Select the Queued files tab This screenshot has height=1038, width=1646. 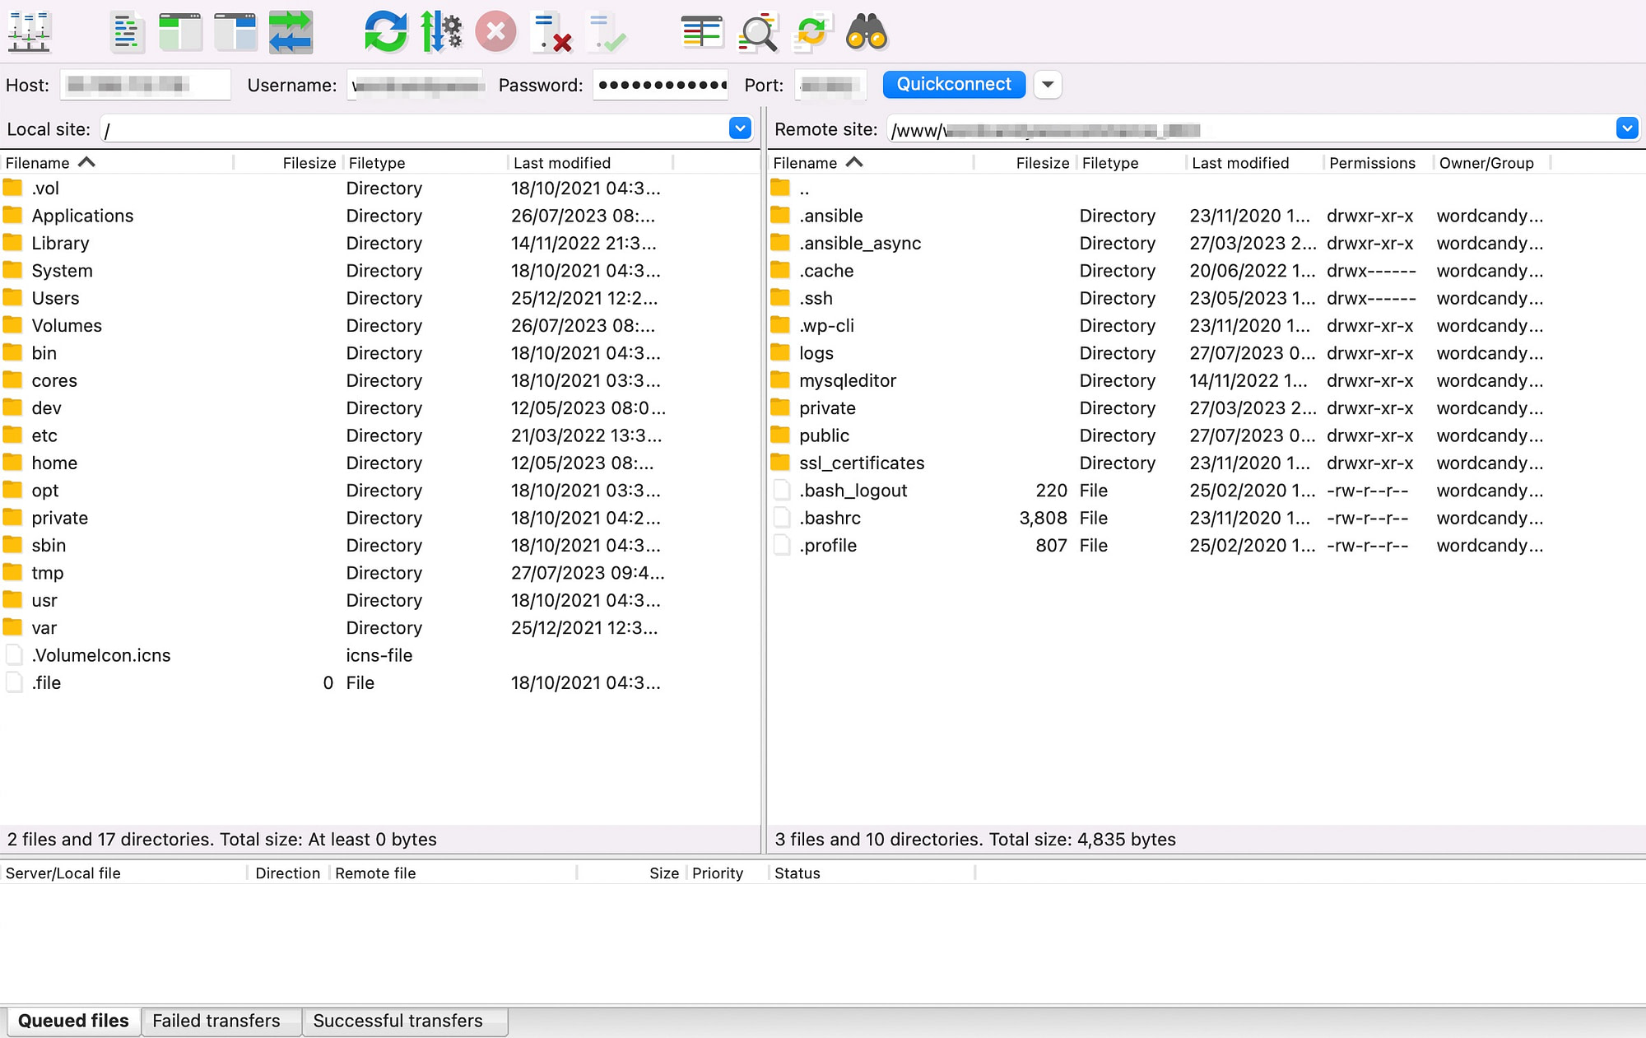(73, 1022)
